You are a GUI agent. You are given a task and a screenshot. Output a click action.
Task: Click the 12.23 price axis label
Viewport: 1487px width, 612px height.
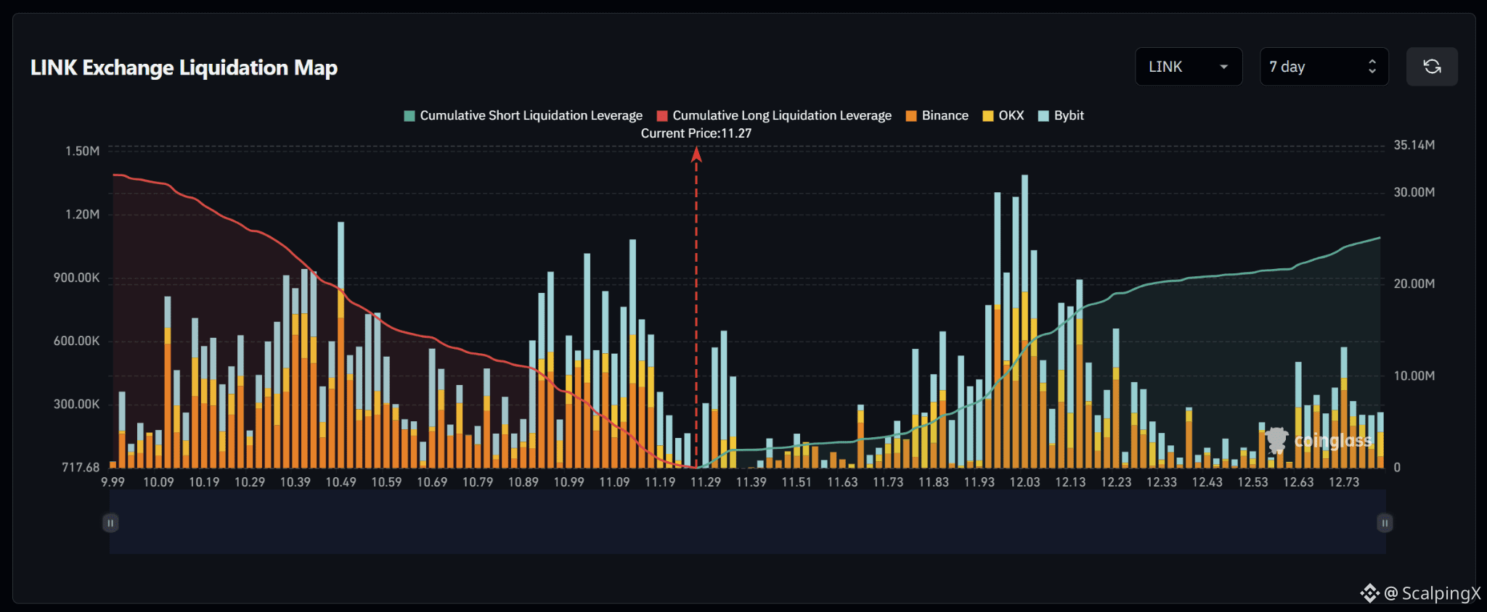click(x=1116, y=482)
